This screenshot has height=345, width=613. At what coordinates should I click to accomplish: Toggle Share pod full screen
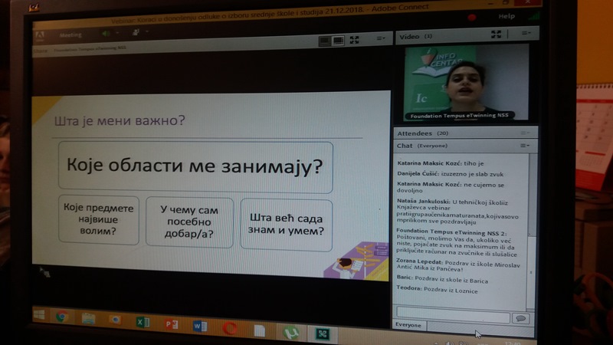coord(354,40)
